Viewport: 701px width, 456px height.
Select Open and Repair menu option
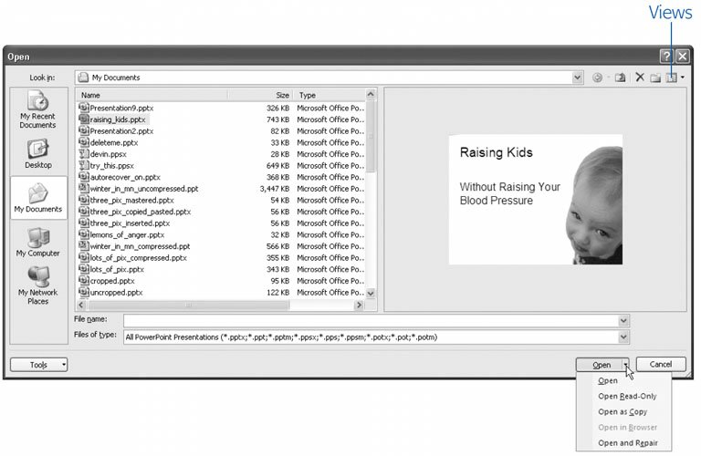627,442
